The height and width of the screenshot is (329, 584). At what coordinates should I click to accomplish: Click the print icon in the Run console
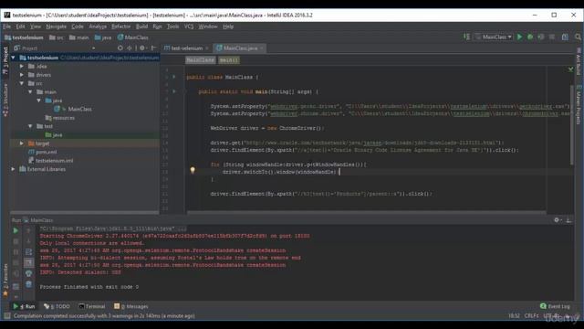[x=28, y=273]
